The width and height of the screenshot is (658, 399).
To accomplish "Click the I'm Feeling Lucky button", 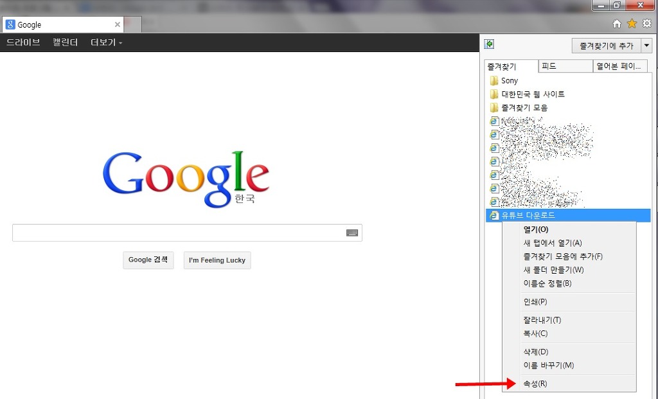I will pyautogui.click(x=217, y=260).
